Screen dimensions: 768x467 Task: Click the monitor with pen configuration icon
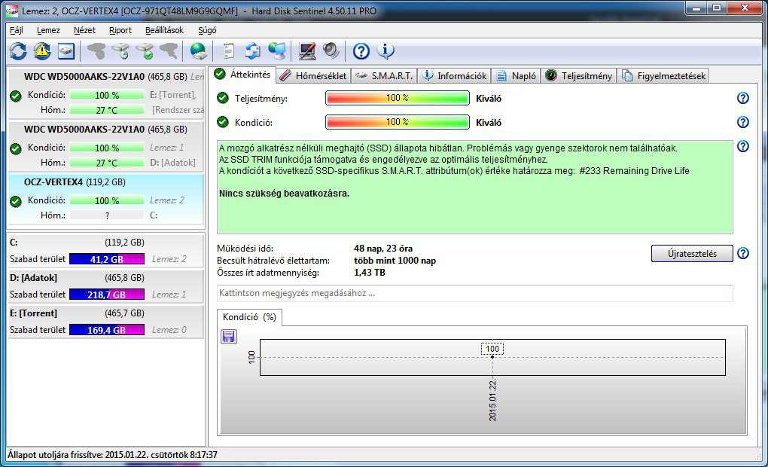[307, 51]
